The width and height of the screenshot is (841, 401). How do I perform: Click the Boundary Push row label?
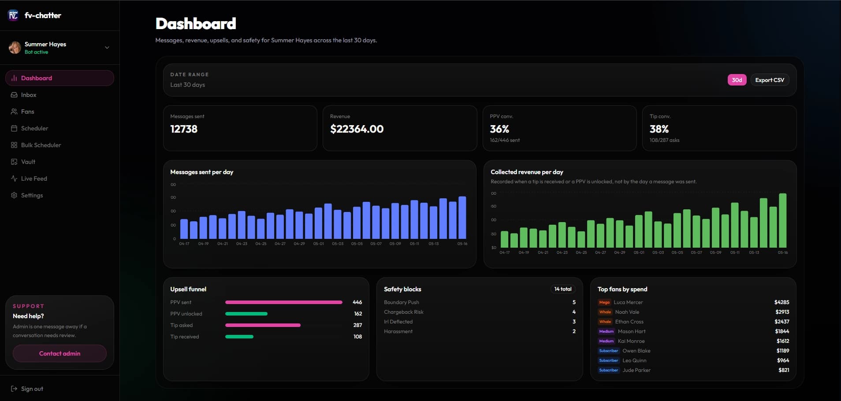(401, 302)
